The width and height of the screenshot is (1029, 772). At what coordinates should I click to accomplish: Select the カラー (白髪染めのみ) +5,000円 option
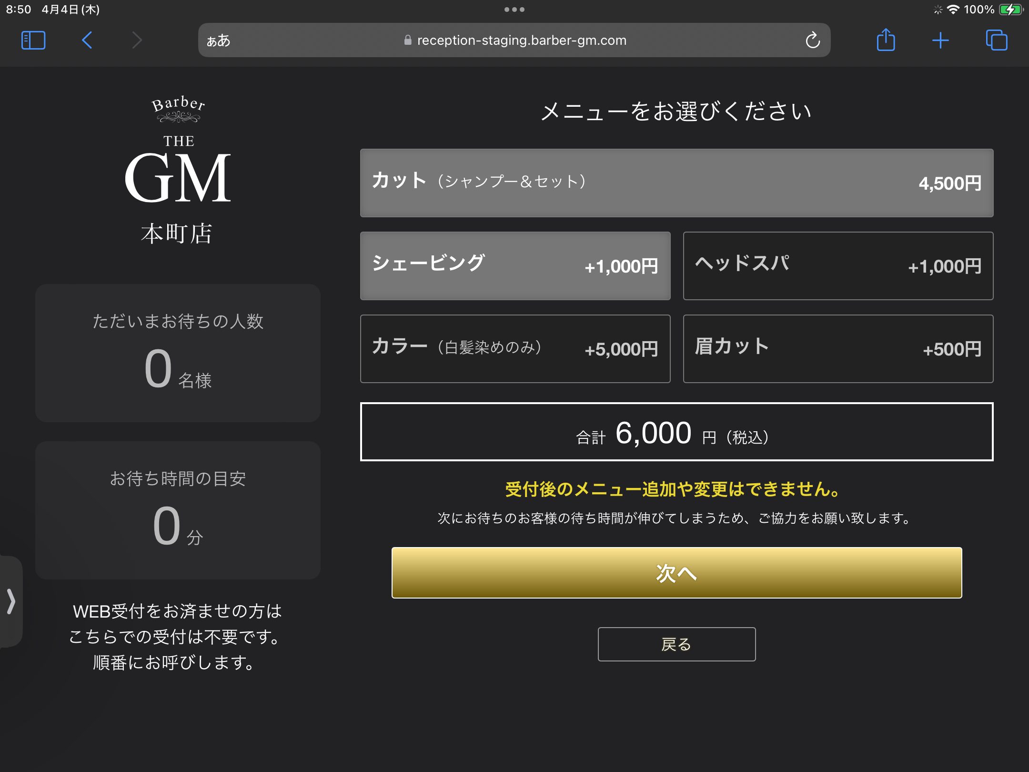click(515, 348)
